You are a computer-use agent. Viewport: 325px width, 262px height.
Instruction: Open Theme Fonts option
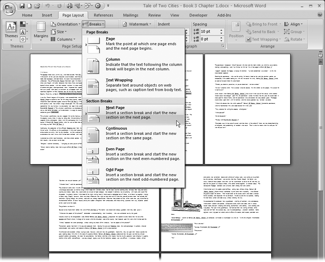click(x=23, y=32)
